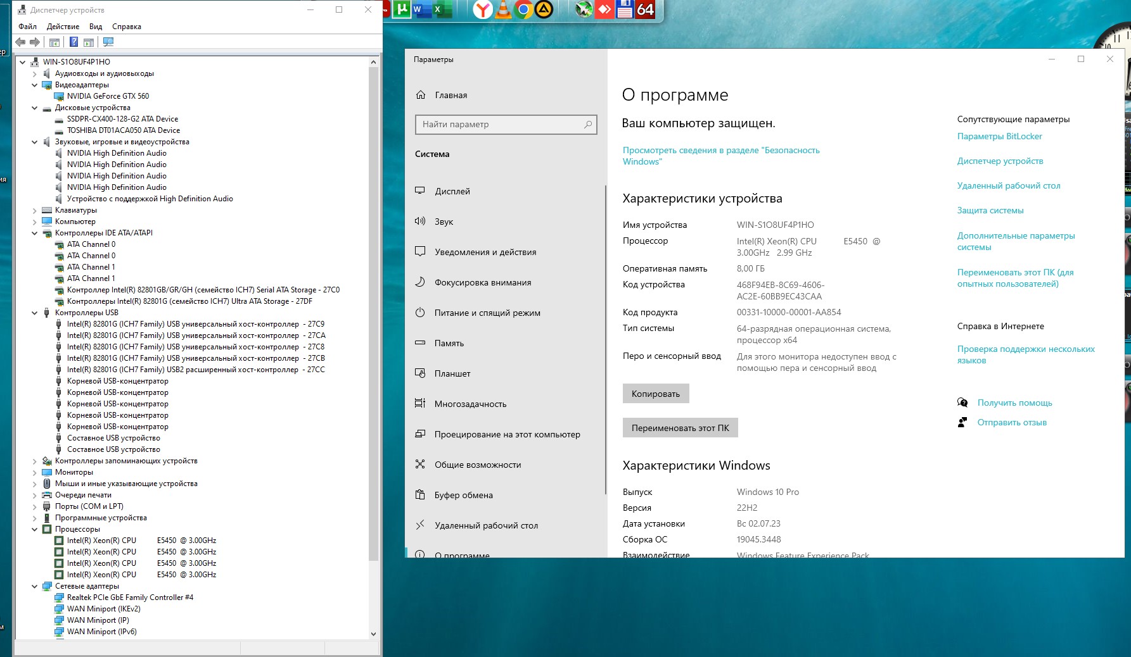Viewport: 1131px width, 657px height.
Task: Open the uTorrent icon in the dock
Action: click(x=402, y=9)
